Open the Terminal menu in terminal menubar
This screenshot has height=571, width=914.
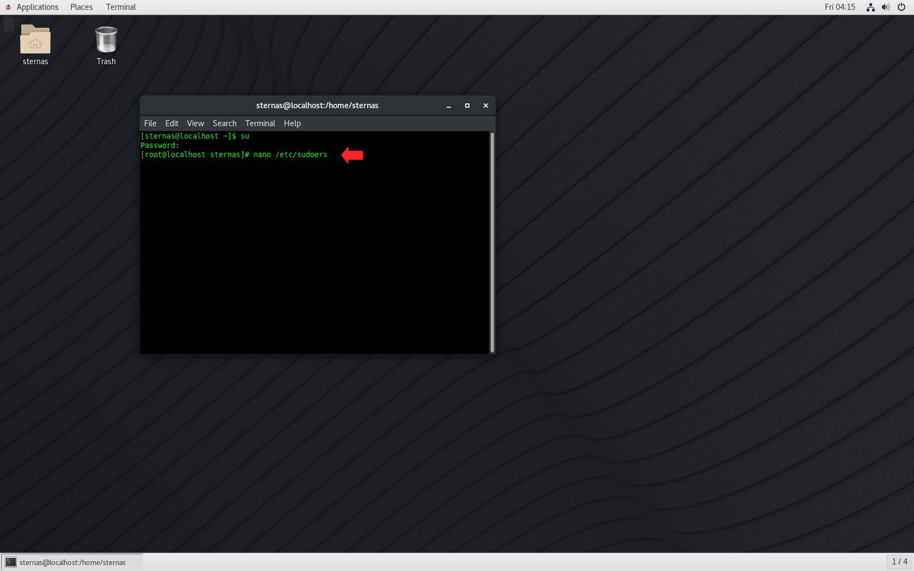(260, 123)
